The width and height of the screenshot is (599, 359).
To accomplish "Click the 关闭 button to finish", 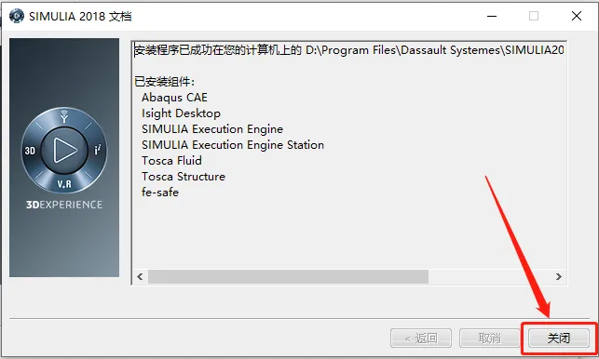I will coord(559,338).
